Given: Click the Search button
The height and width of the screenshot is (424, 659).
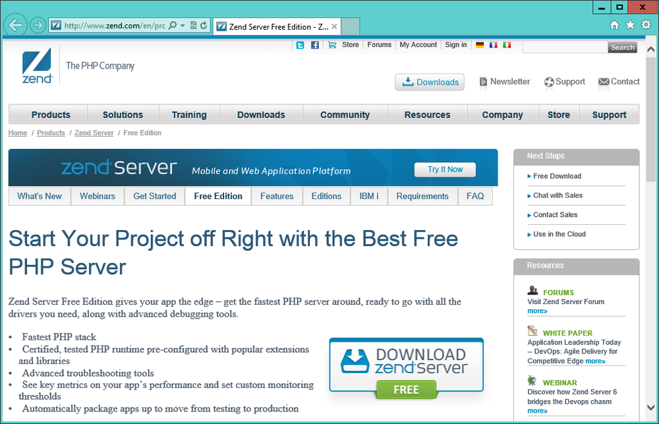Looking at the screenshot, I should [623, 47].
